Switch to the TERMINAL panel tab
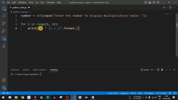 pyautogui.click(x=54, y=70)
